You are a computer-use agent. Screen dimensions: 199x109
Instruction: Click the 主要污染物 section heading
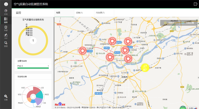[x=22, y=61]
